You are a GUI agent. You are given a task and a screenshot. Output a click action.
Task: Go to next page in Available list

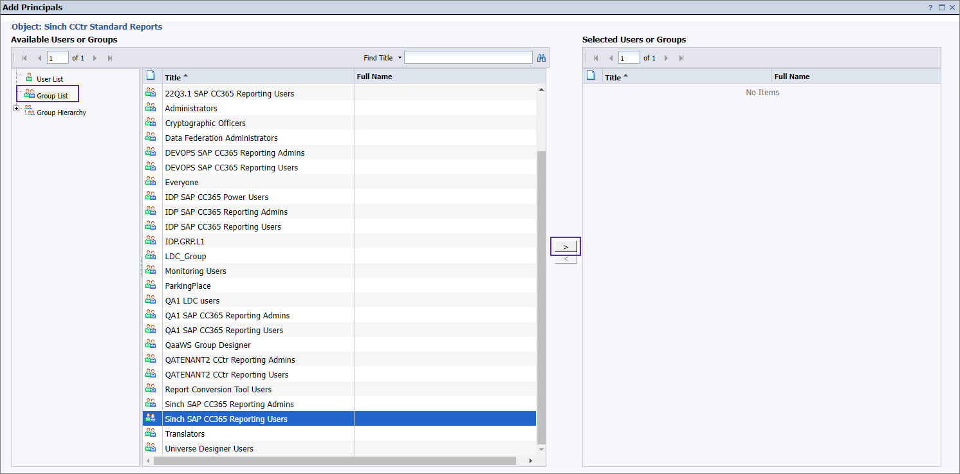95,58
